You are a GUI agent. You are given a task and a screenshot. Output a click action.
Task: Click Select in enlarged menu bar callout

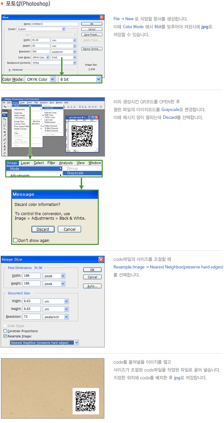[39, 163]
